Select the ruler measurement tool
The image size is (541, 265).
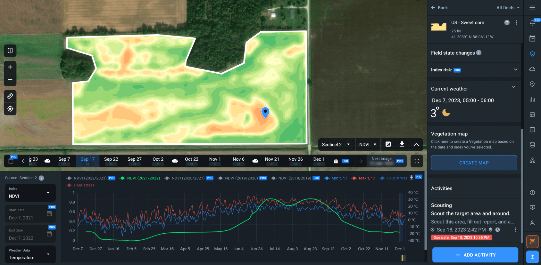(10, 96)
